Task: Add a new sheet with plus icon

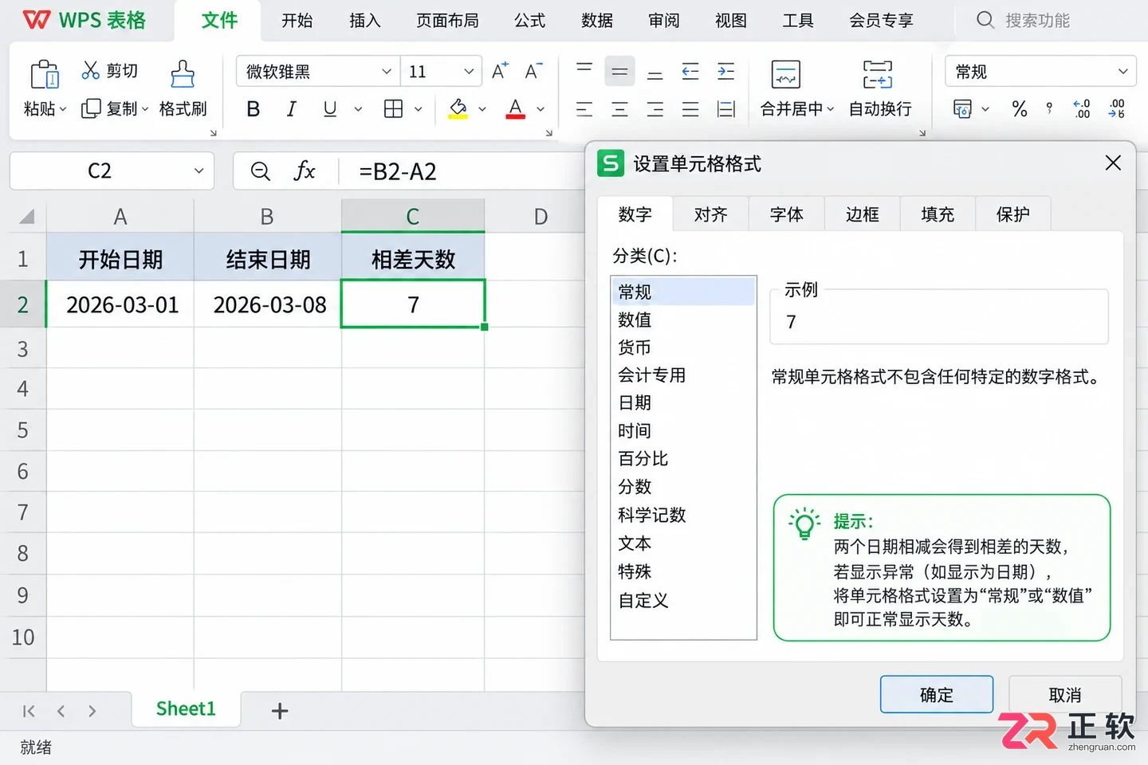Action: (x=280, y=711)
